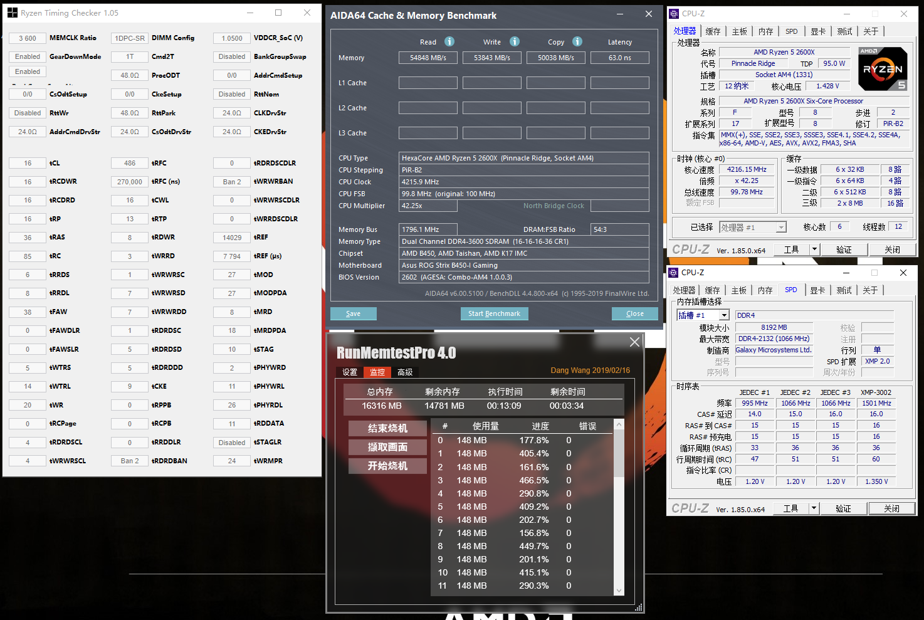Click the XMP-3002 frequency value 1501 MHz
The width and height of the screenshot is (924, 620).
[x=876, y=403]
